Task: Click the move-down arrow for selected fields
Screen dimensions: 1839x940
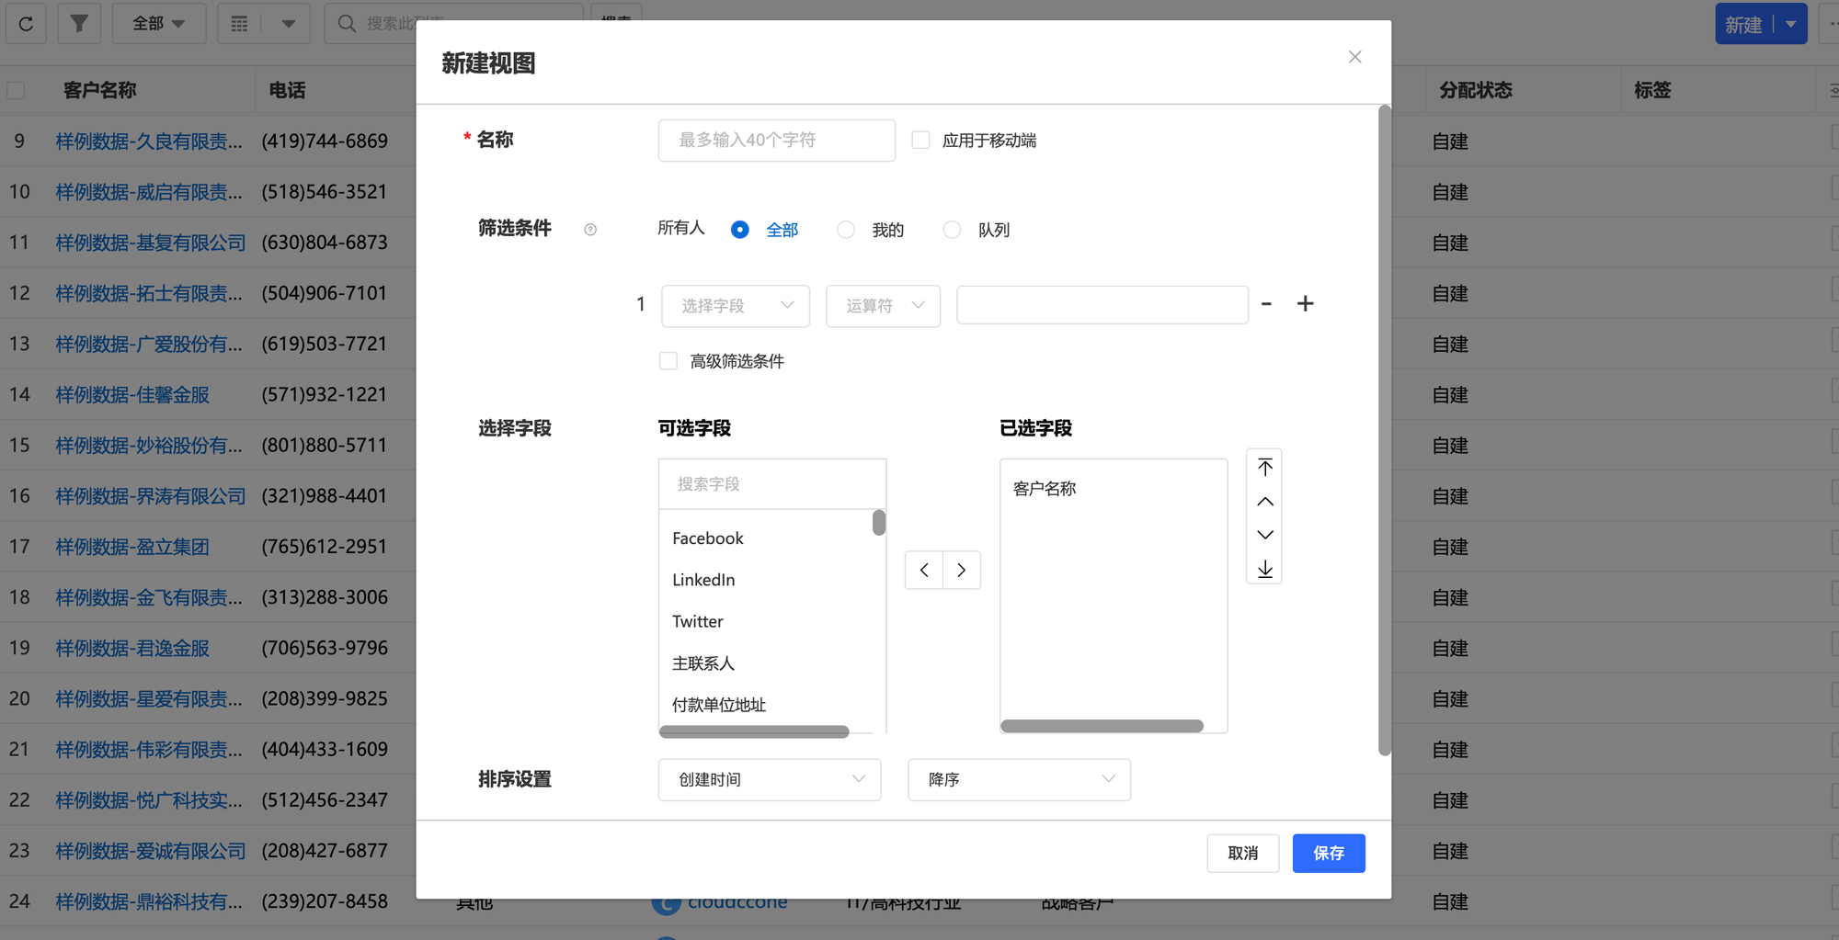Action: (x=1265, y=535)
